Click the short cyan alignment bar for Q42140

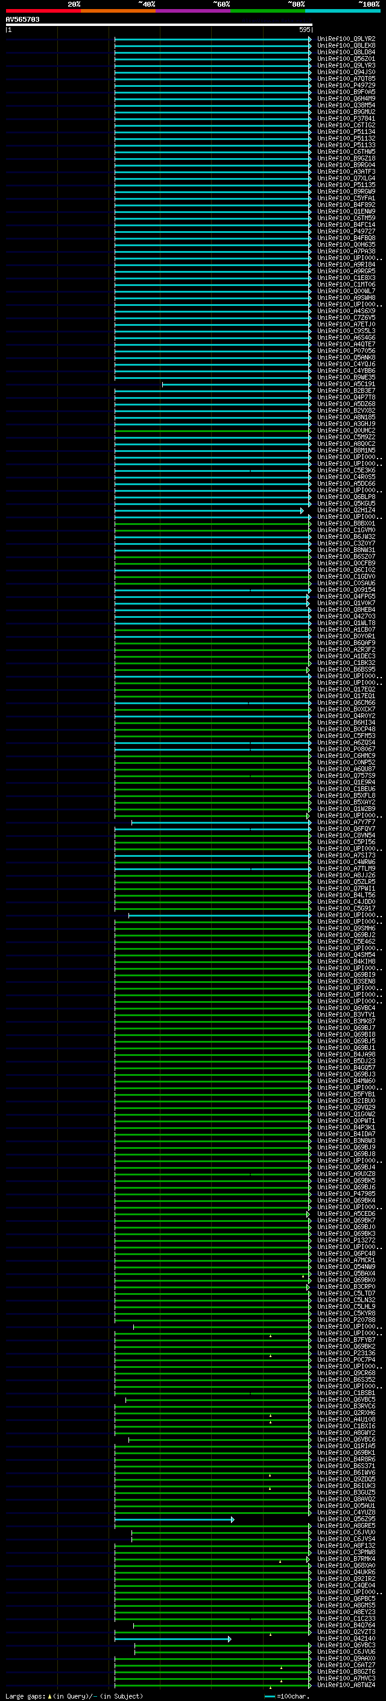point(173,1639)
